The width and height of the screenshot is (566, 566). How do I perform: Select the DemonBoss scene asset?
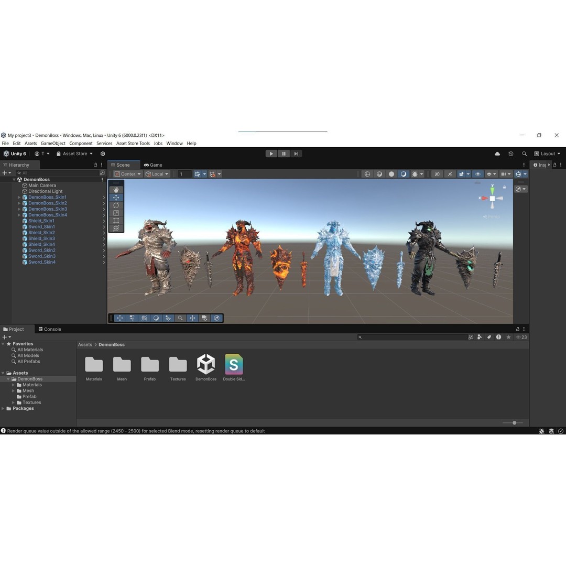coord(206,367)
